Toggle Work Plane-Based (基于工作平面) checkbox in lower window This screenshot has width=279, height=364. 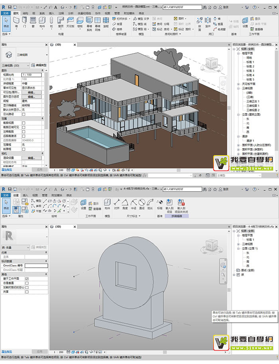(x=27, y=279)
